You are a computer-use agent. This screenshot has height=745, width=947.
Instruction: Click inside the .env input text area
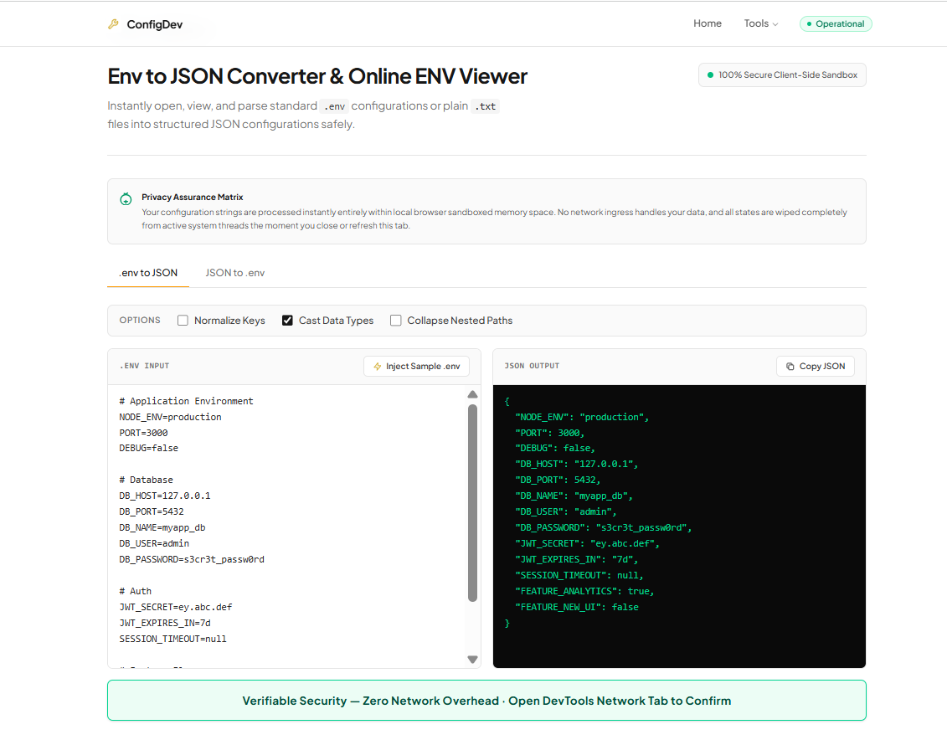point(287,526)
